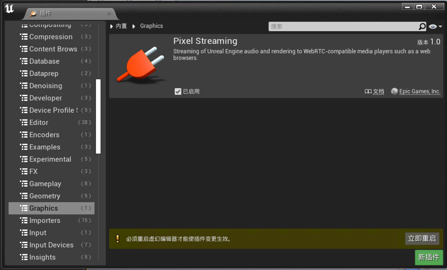Image resolution: width=447 pixels, height=270 pixels.
Task: Click the Input category list icon
Action: 24,232
